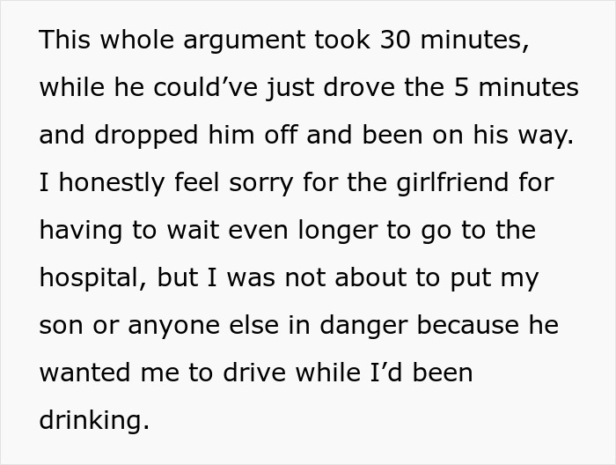Click the final word "drinking"
The image size is (616, 465).
click(92, 421)
